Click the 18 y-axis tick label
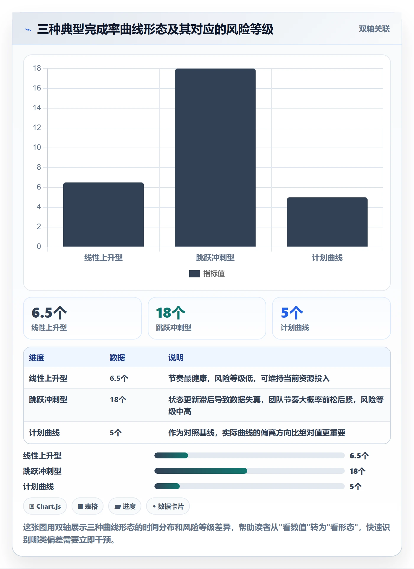 [37, 68]
